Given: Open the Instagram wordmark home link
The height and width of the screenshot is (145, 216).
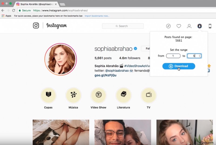Looking at the screenshot, I should pos(56,25).
